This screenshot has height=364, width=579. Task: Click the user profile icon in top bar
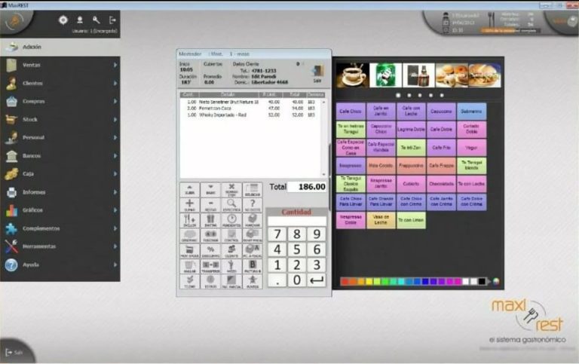[x=80, y=20]
